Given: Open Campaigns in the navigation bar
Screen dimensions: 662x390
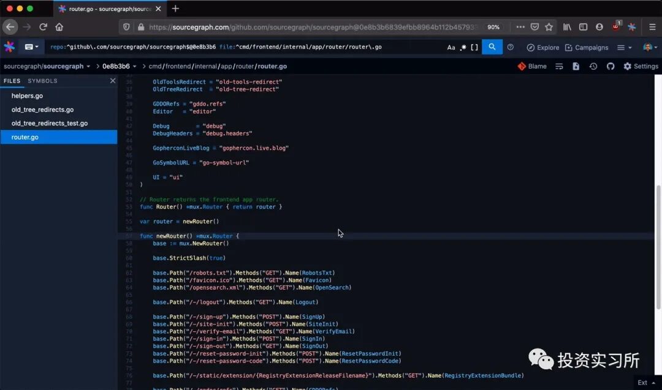Looking at the screenshot, I should coord(587,48).
